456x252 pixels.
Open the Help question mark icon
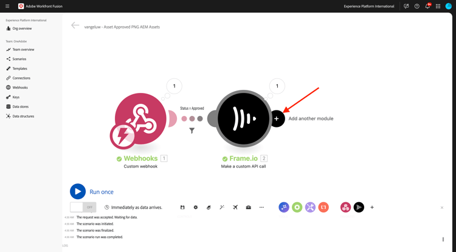[416, 6]
